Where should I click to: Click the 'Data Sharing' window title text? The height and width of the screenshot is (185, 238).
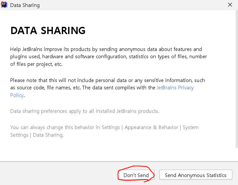(25, 5)
